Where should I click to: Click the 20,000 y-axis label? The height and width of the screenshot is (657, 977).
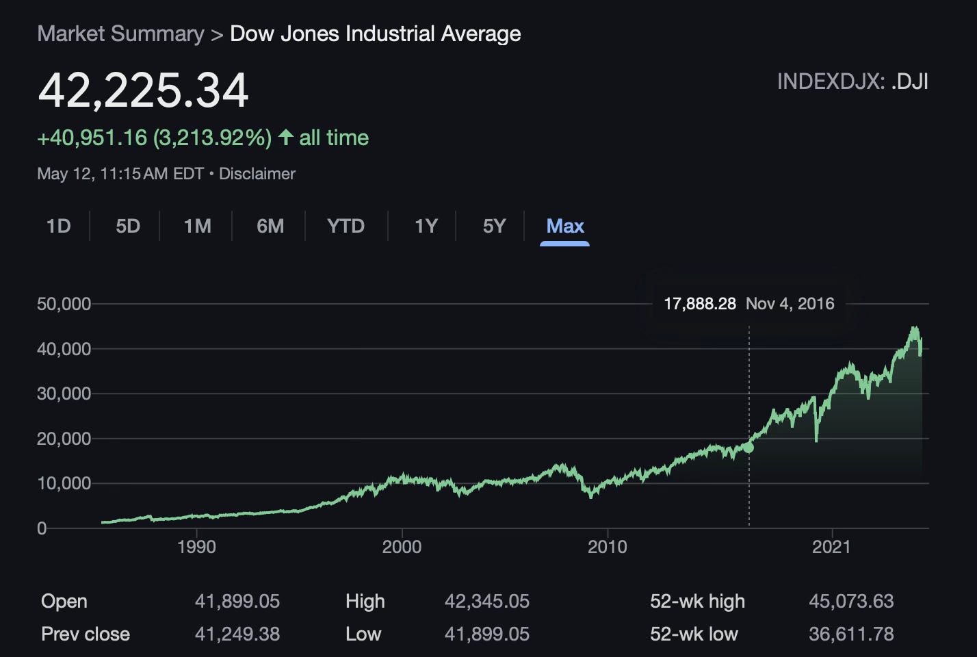click(64, 439)
